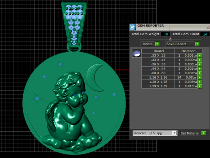Click the green arrow for .53 X .53 row
210x158 pixels.
[x=200, y=55]
